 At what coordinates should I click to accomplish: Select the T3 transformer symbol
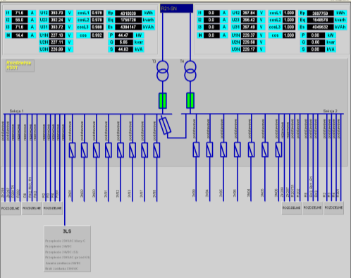[x=162, y=71]
